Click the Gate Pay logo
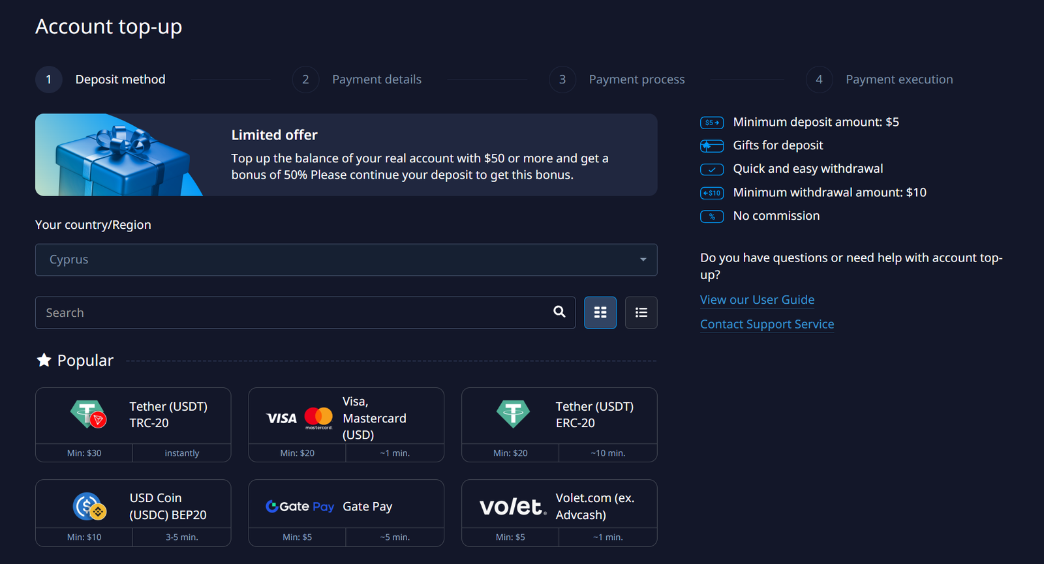Viewport: 1044px width, 564px height. point(300,507)
